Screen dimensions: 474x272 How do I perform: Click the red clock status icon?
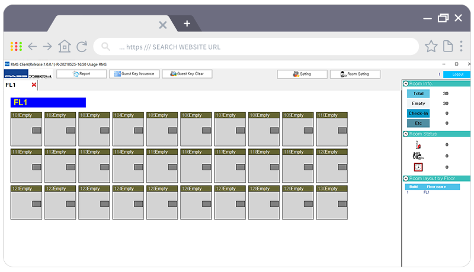coord(418,167)
